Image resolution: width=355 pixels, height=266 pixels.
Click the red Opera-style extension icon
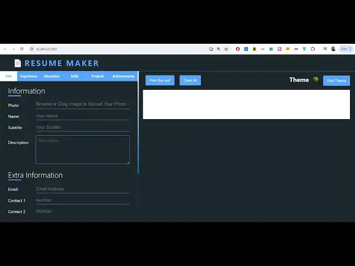238,49
